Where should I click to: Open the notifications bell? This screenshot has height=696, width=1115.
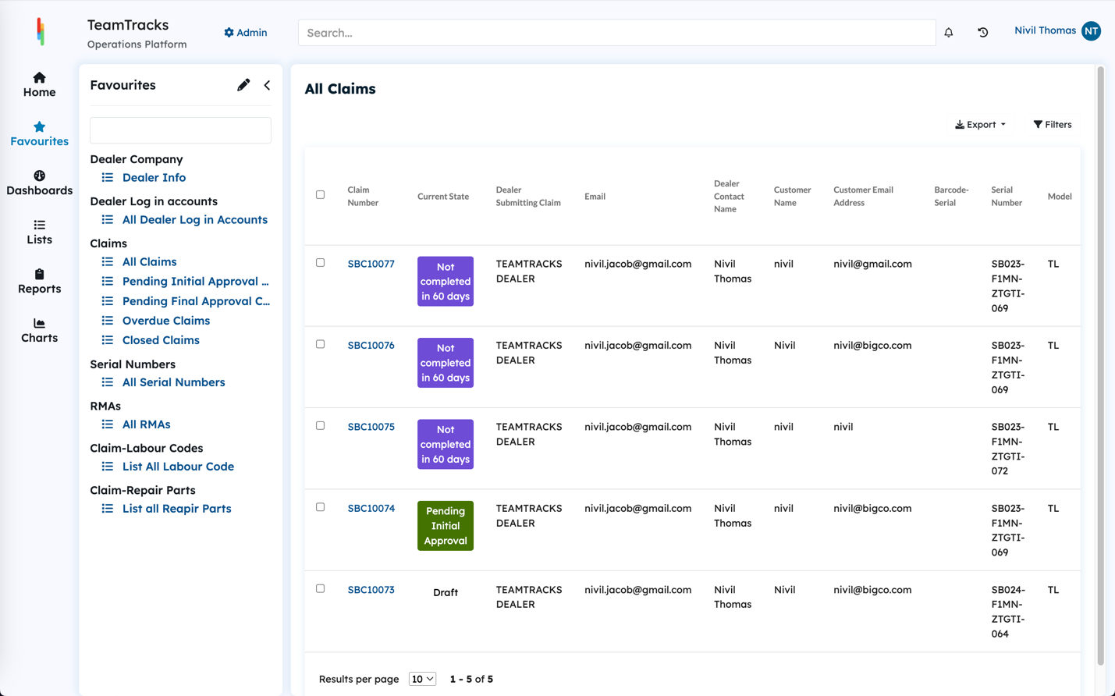click(x=949, y=33)
